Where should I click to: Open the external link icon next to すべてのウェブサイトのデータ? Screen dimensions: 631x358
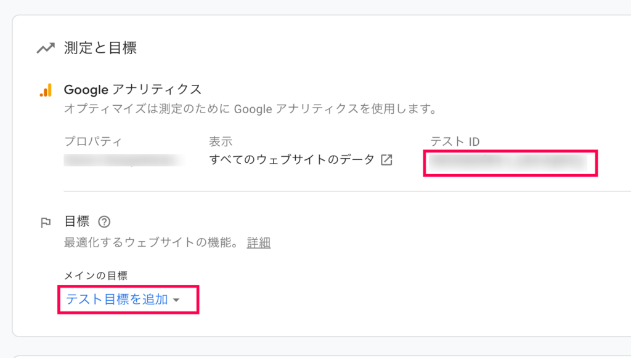[386, 160]
